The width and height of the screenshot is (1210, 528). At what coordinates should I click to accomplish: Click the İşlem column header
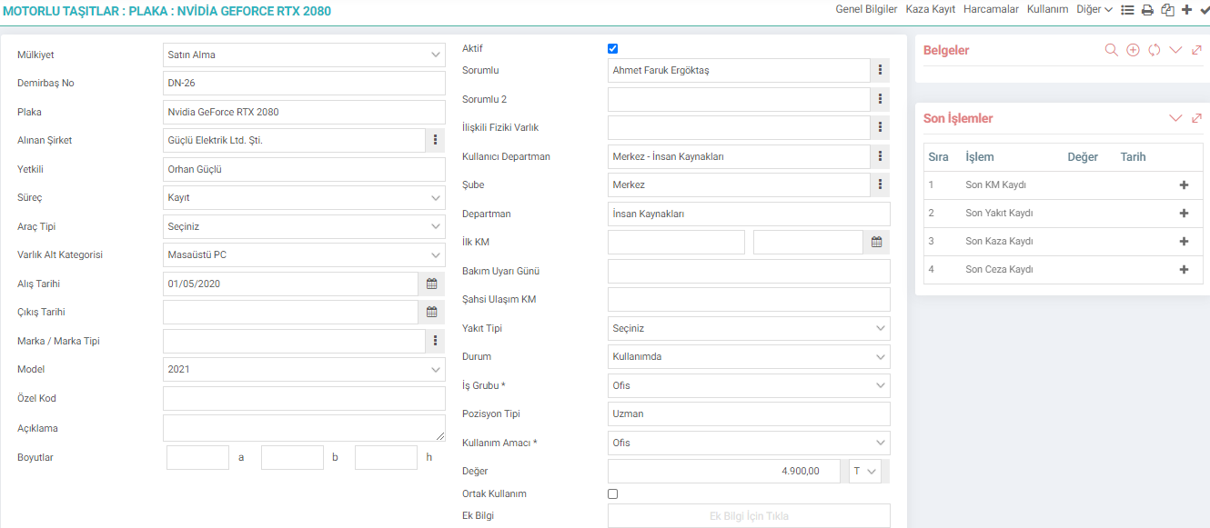[x=980, y=157]
